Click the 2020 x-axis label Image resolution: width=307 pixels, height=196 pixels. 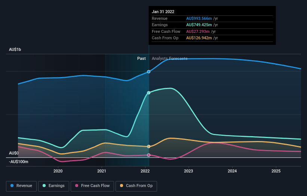click(58, 171)
